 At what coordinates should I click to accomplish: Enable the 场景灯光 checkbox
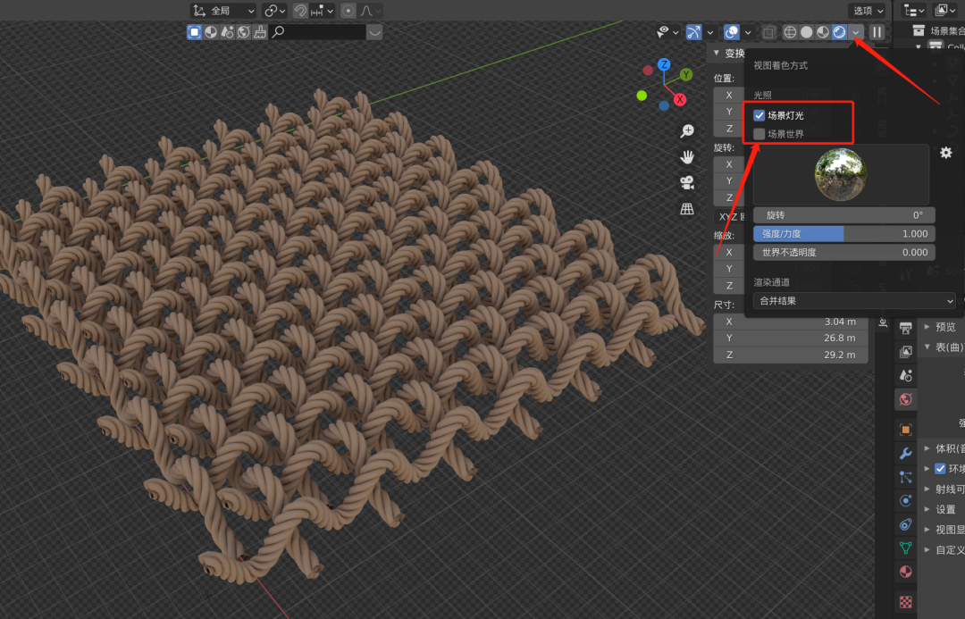tap(759, 115)
